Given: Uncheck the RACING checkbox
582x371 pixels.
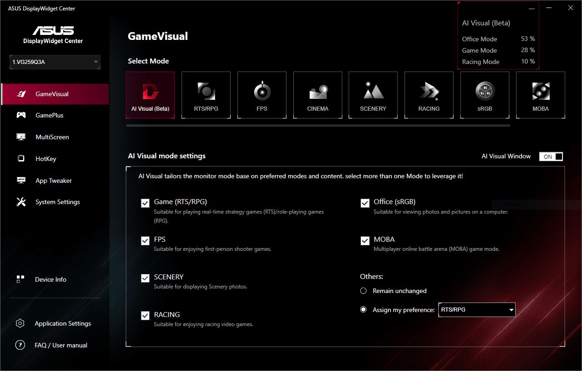Looking at the screenshot, I should pyautogui.click(x=145, y=316).
